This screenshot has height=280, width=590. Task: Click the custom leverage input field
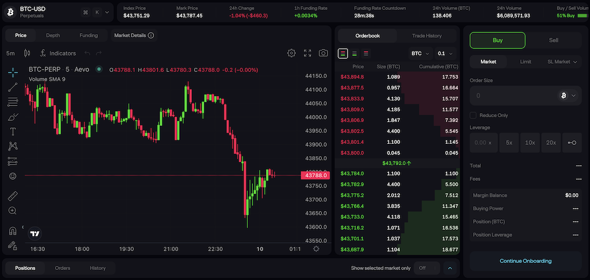click(x=484, y=143)
